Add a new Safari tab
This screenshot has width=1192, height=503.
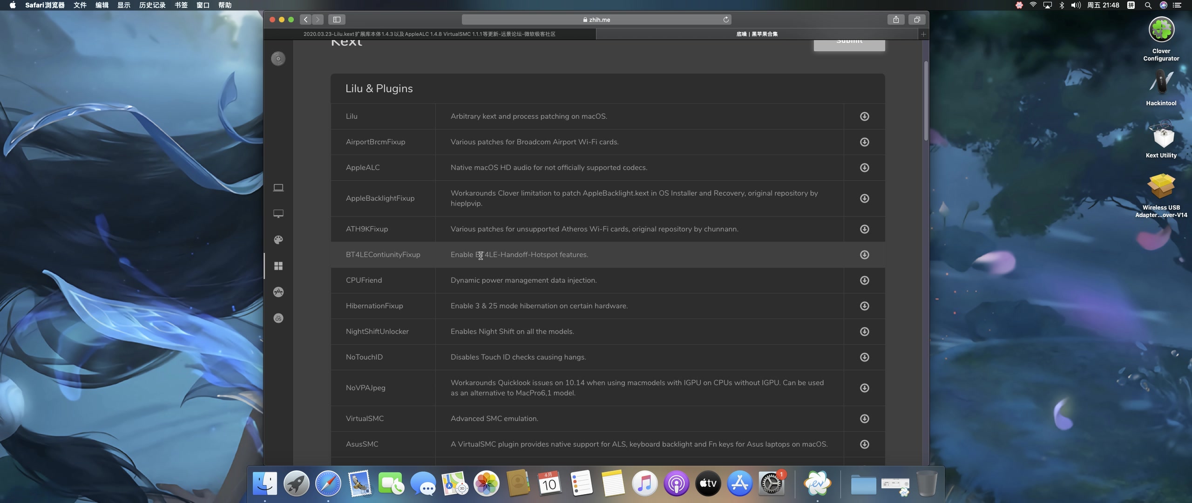click(923, 34)
